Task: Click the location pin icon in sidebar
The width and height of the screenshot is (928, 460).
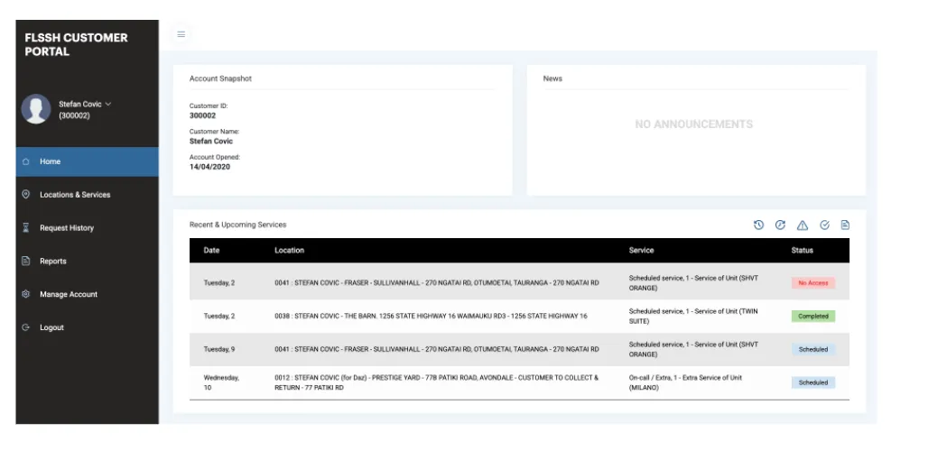Action: [25, 195]
